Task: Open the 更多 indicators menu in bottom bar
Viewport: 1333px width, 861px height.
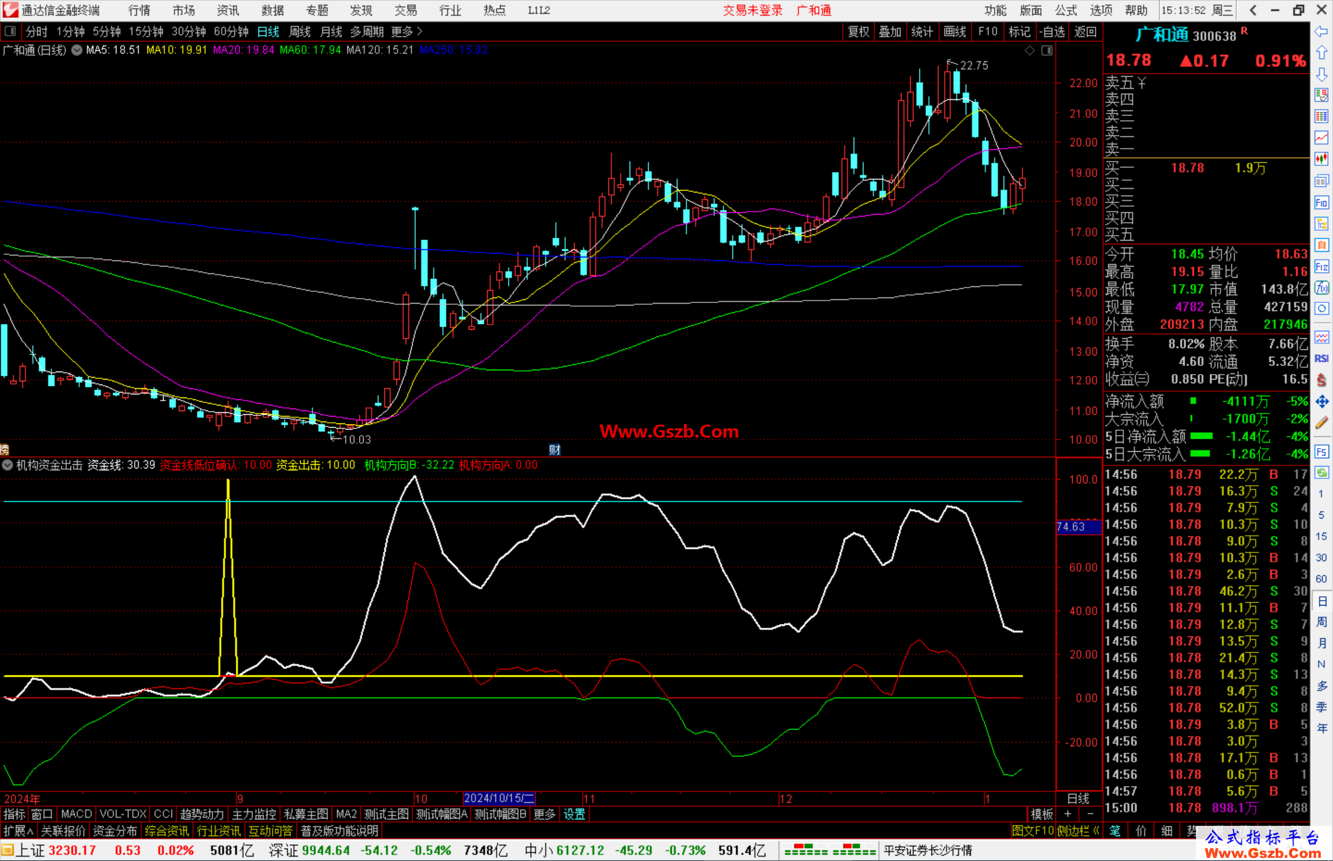Action: [x=544, y=814]
